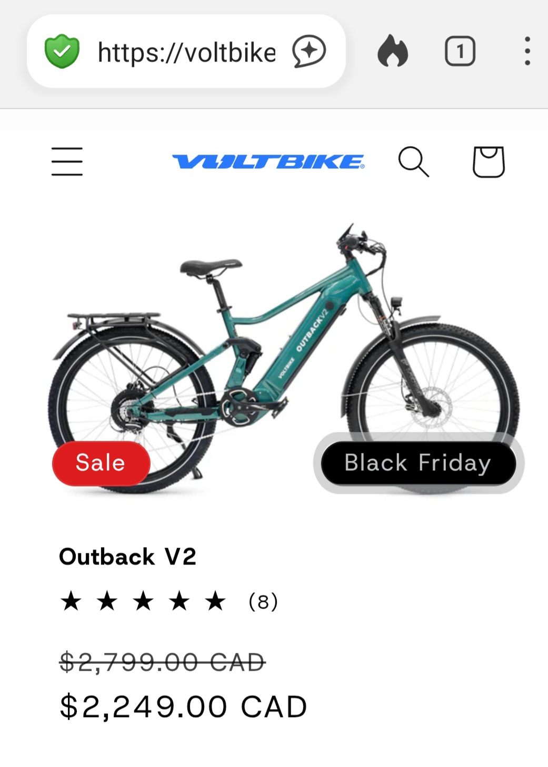Viewport: 548px width, 767px height.
Task: Tap the red Sale badge
Action: click(101, 463)
